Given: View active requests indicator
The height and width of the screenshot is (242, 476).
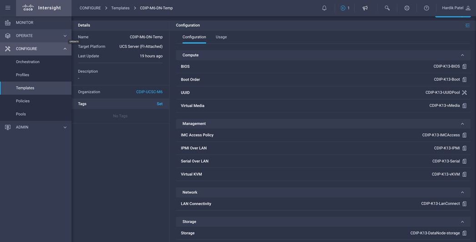Looking at the screenshot, I should tap(345, 8).
